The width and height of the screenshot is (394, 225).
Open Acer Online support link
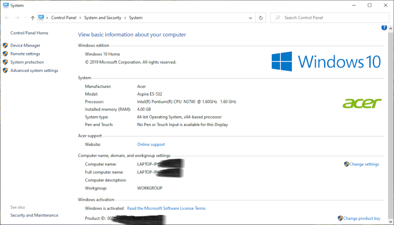pyautogui.click(x=151, y=145)
